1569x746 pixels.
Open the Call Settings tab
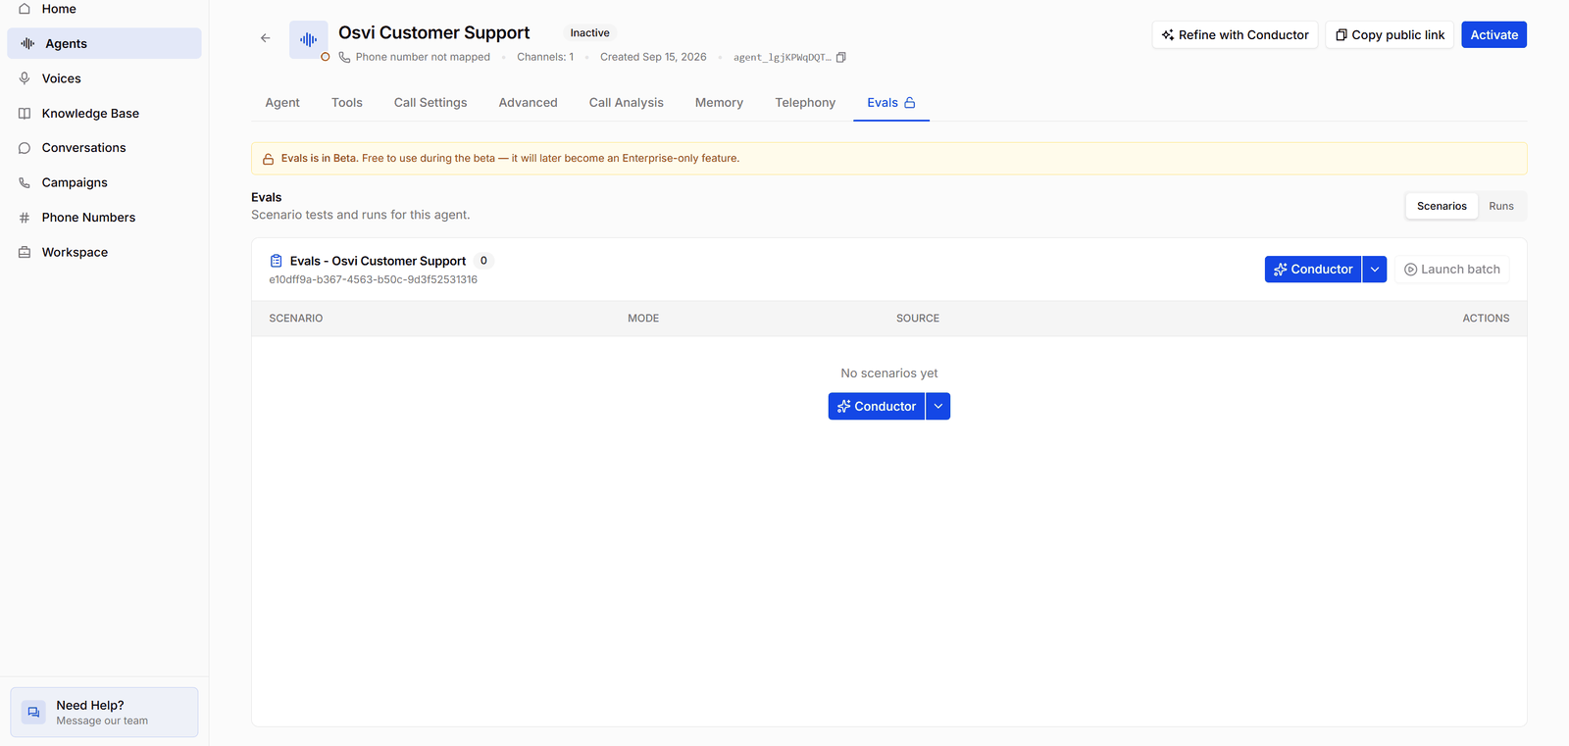(430, 102)
